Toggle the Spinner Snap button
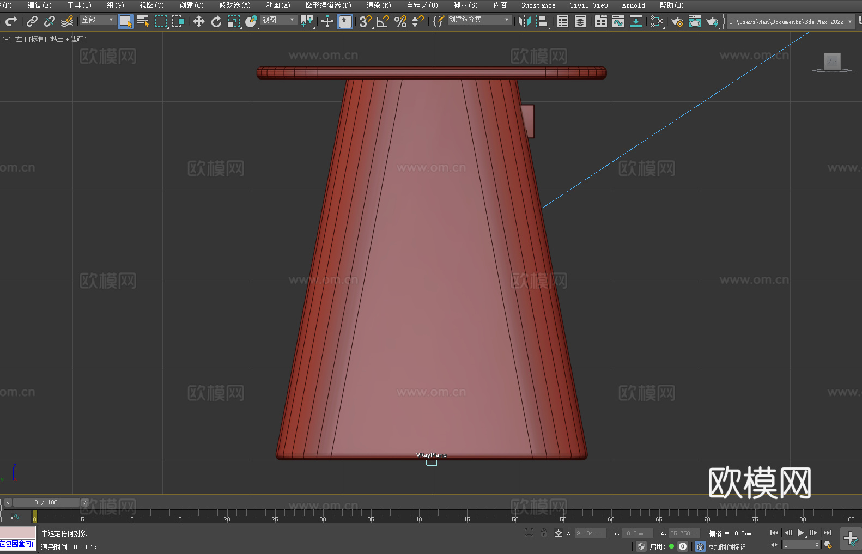862x554 pixels. [418, 21]
